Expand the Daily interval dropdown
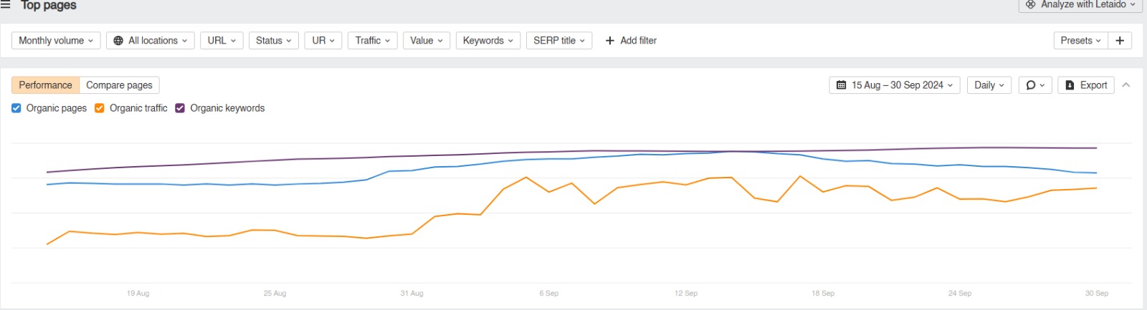 pyautogui.click(x=989, y=85)
